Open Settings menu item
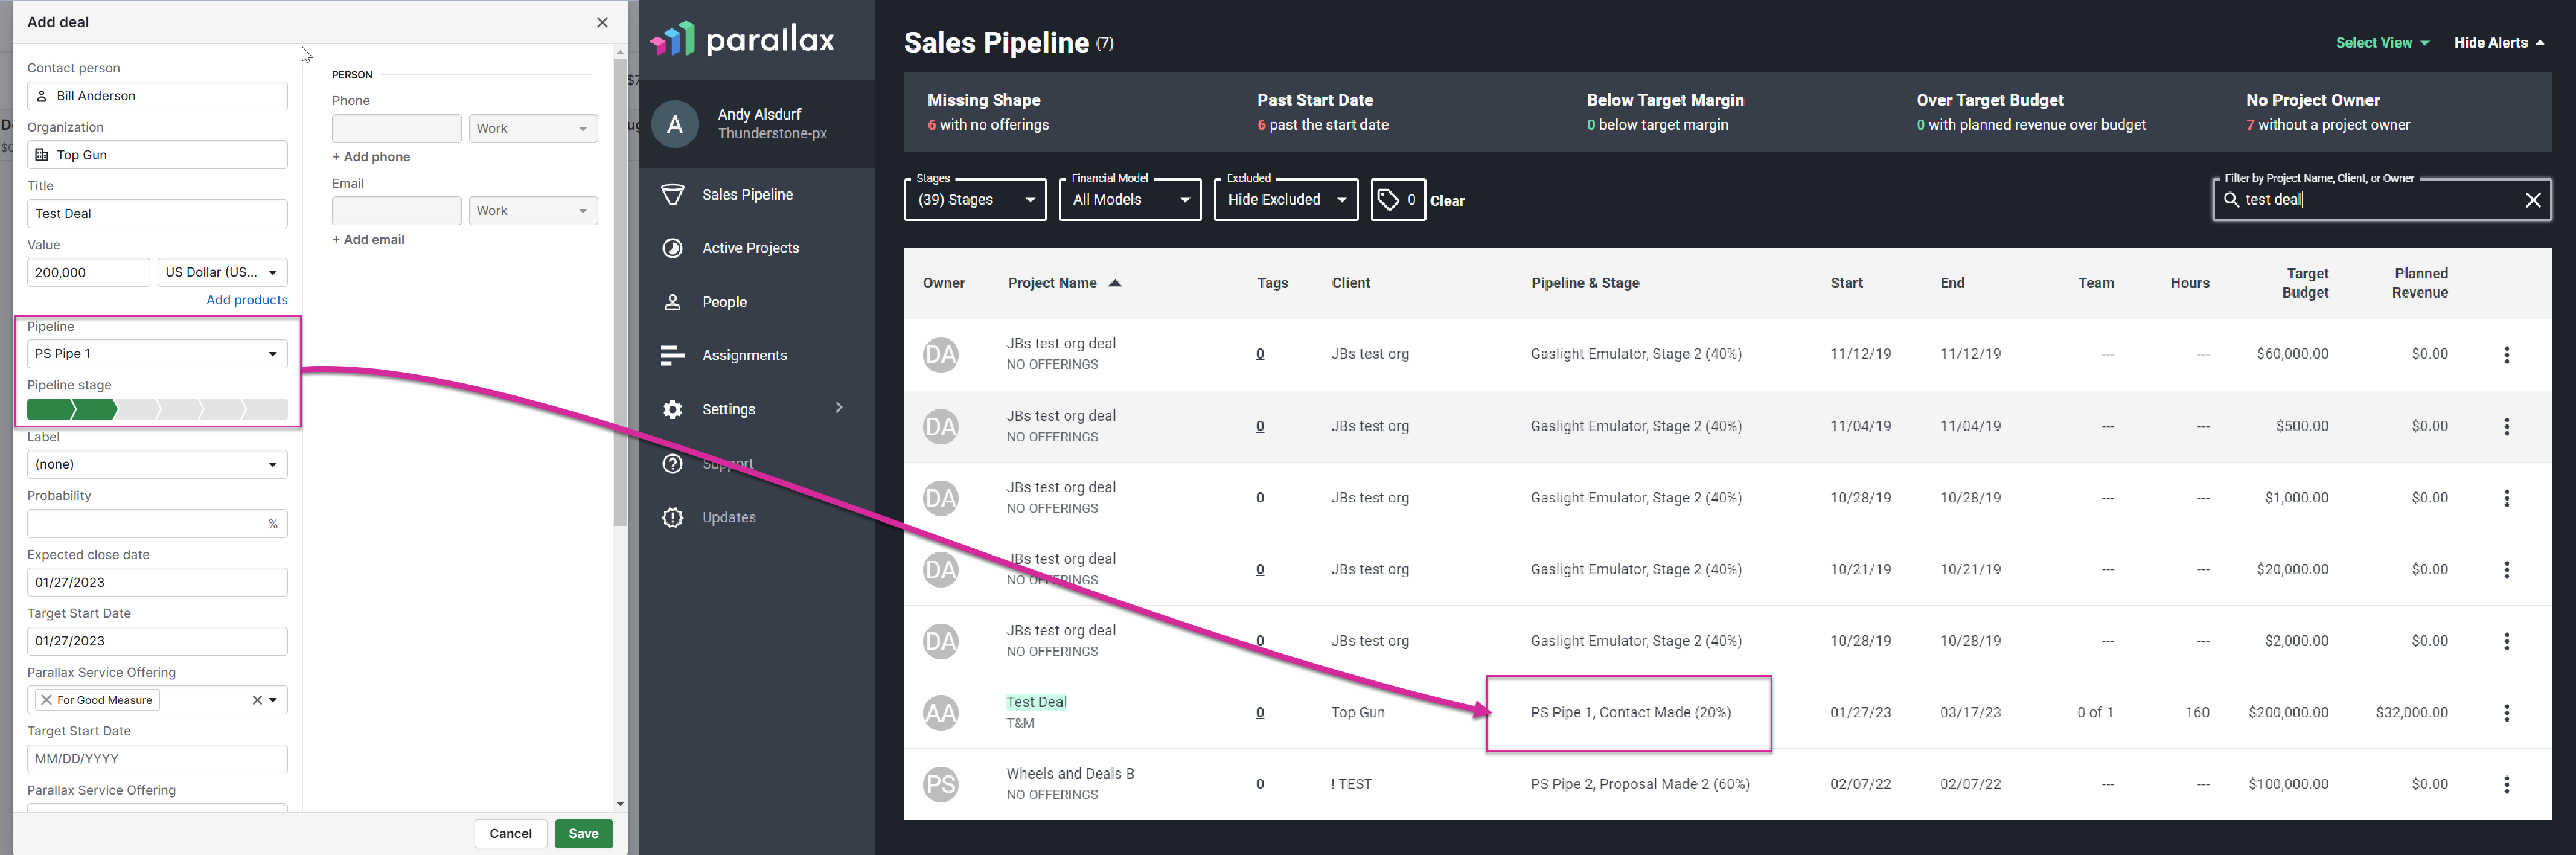 (728, 409)
